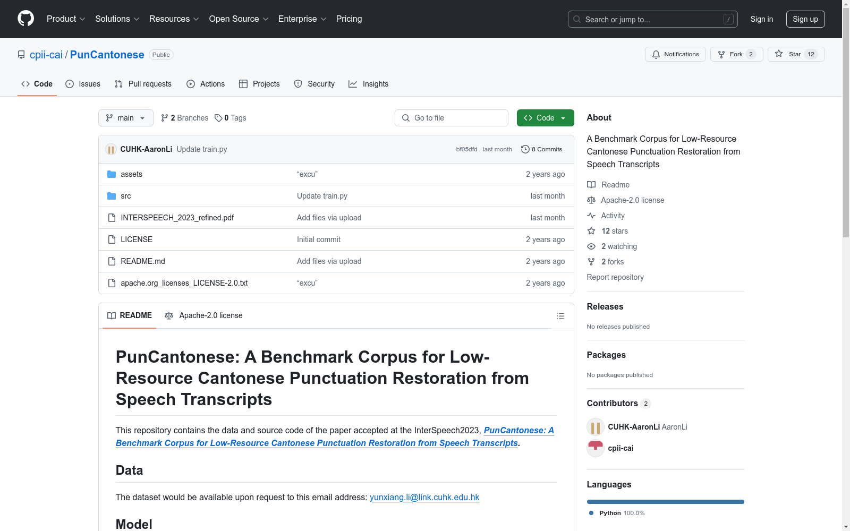The image size is (850, 531).
Task: View the 8 Commits history
Action: [542, 149]
